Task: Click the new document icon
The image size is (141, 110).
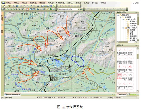Action: coord(4,6)
